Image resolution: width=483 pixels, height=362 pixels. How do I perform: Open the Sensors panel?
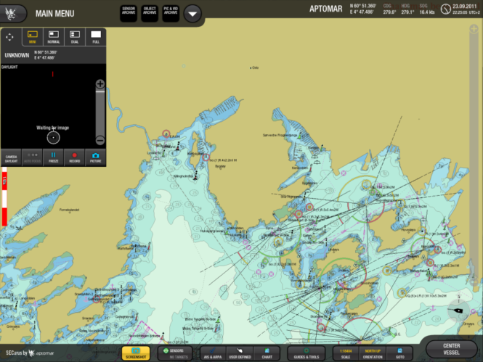(x=175, y=353)
